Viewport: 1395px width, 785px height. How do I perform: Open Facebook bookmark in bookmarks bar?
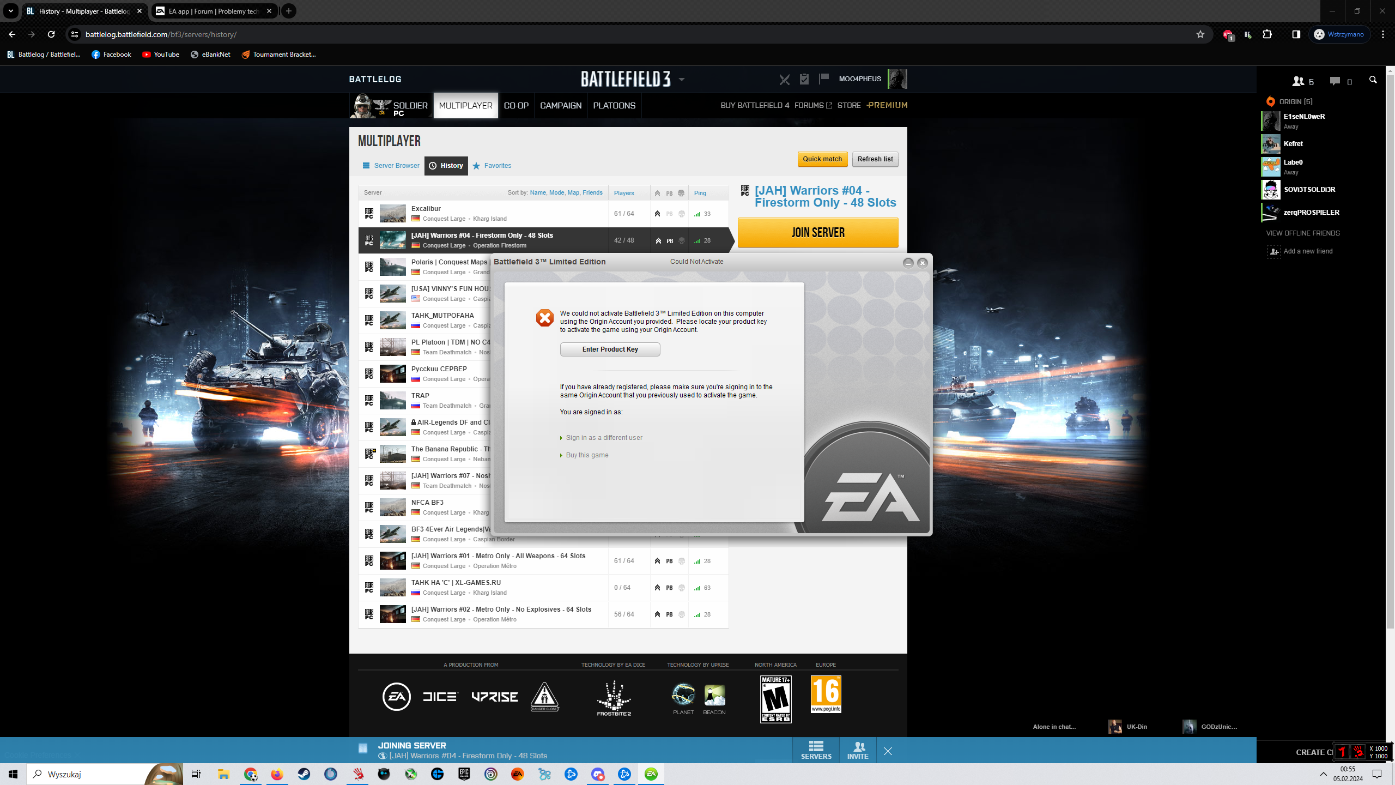(x=111, y=55)
